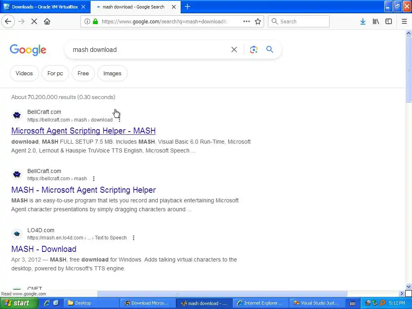Open page actions three-dot menu
412x309 pixels.
click(247, 22)
